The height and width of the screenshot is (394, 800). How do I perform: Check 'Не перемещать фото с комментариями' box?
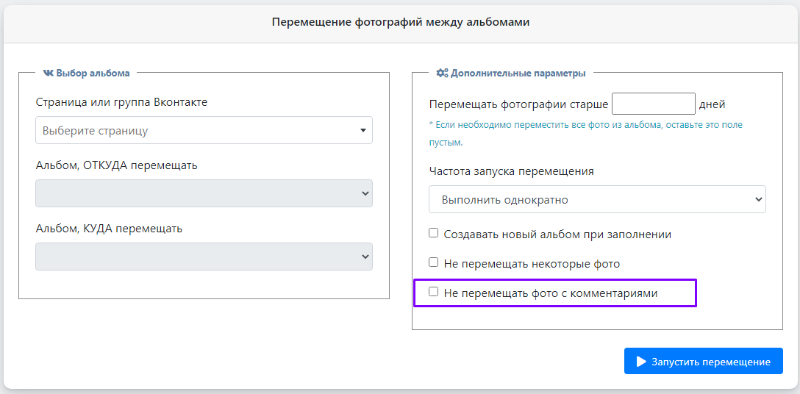click(x=434, y=292)
